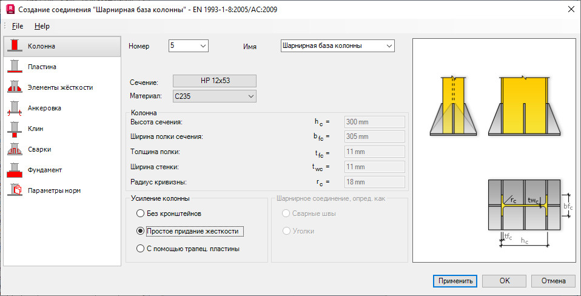581x296 pixels.
Task: Open the Сварки section icon
Action: coord(15,149)
